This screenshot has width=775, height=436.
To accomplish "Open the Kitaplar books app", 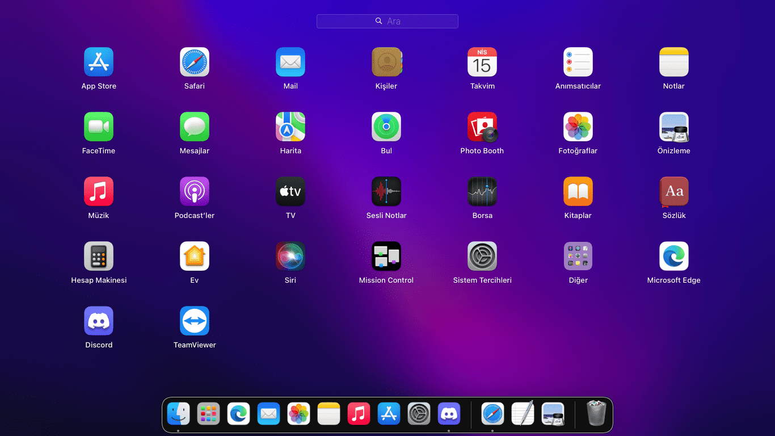I will [578, 191].
